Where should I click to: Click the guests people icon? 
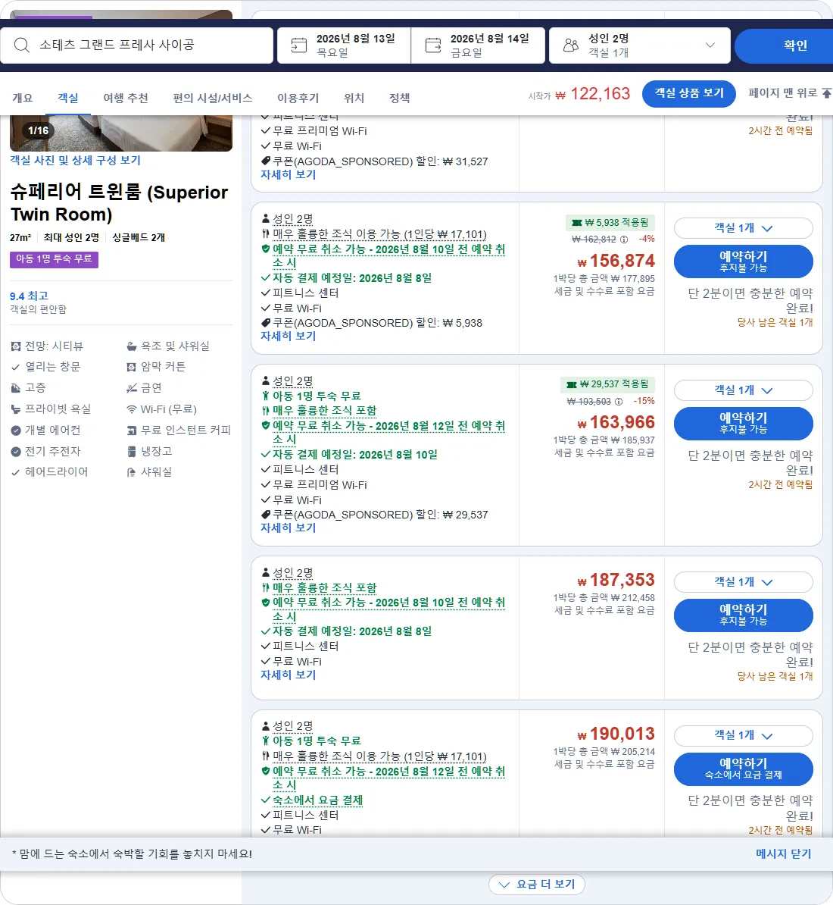pyautogui.click(x=571, y=45)
